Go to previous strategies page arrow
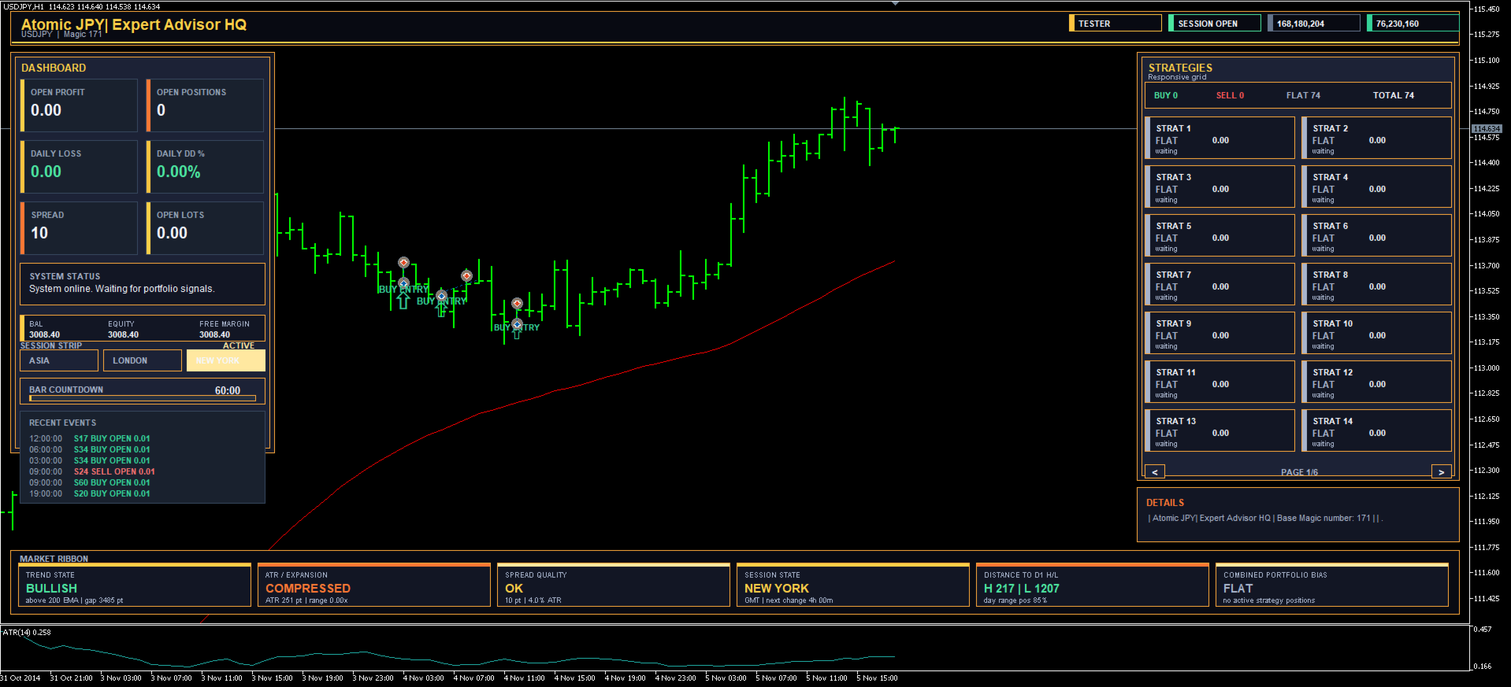1511x687 pixels. point(1155,471)
